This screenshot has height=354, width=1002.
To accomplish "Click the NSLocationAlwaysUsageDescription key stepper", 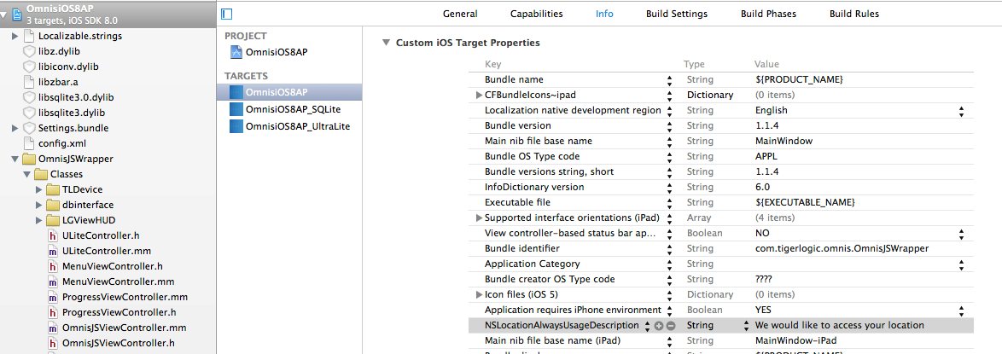I will [x=648, y=325].
